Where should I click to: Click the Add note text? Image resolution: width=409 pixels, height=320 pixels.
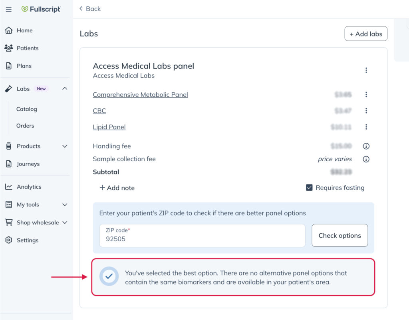click(x=121, y=188)
